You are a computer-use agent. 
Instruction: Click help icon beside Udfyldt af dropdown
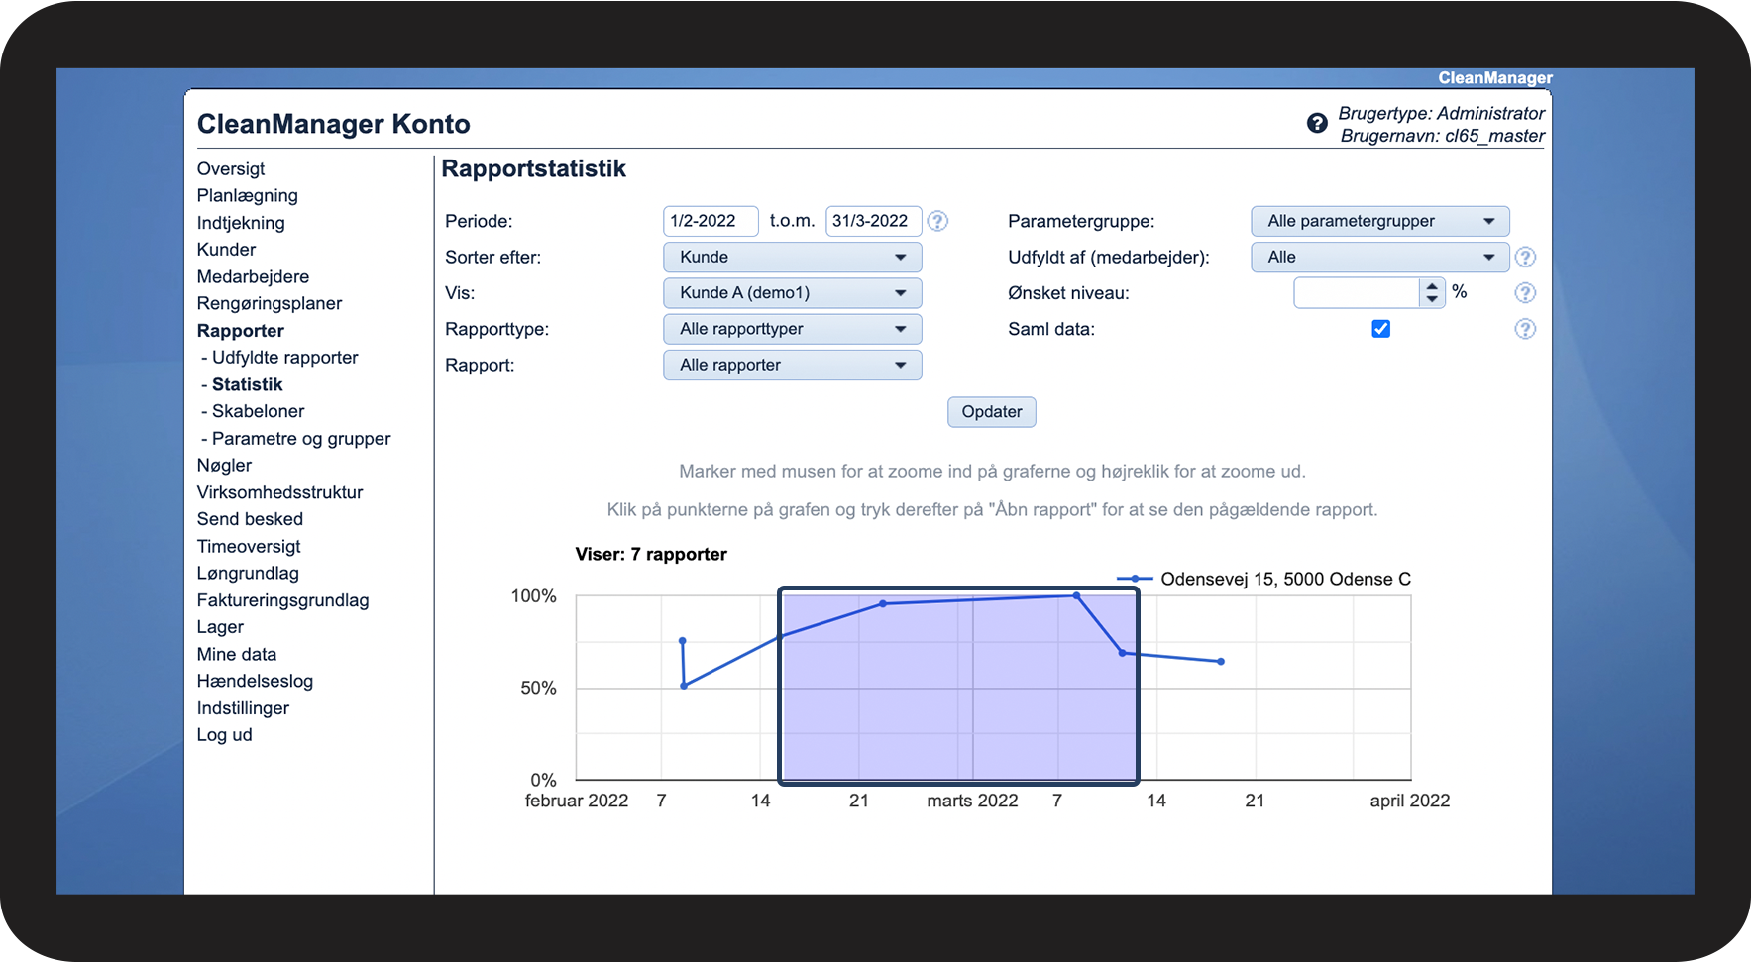tap(1525, 258)
